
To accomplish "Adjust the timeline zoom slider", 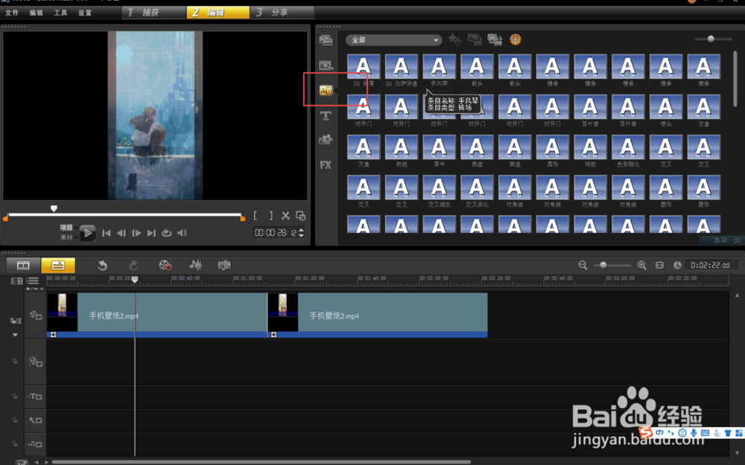I will (x=603, y=266).
